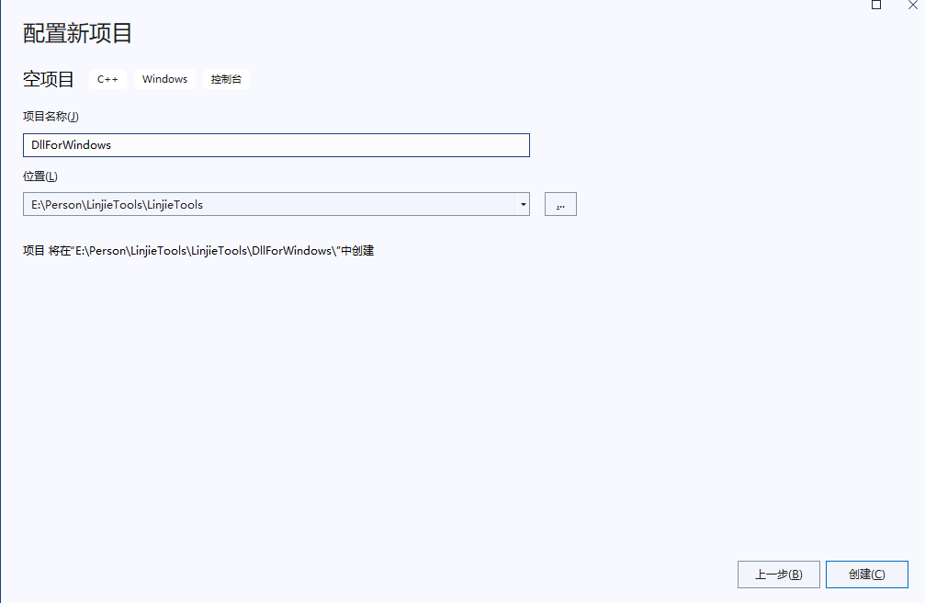The image size is (925, 603).
Task: Click the 位置(L) label
Action: 40,176
